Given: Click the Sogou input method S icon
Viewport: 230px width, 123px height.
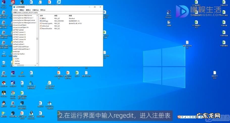Looking at the screenshot, I should tap(179, 117).
